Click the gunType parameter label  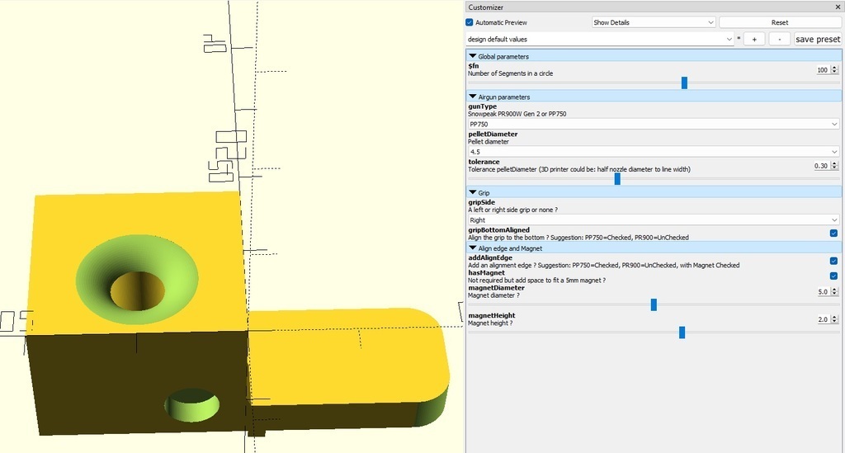click(x=482, y=106)
